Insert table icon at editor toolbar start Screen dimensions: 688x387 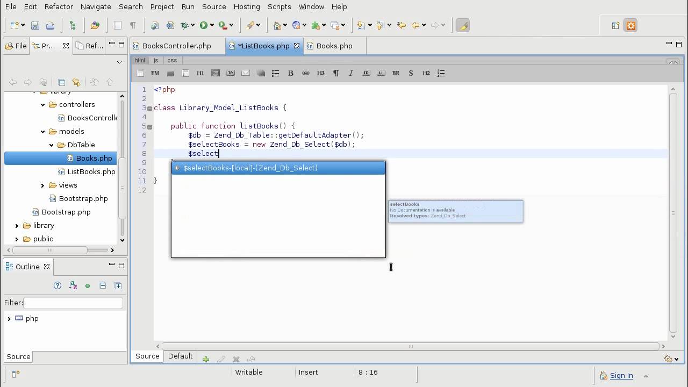pyautogui.click(x=140, y=73)
